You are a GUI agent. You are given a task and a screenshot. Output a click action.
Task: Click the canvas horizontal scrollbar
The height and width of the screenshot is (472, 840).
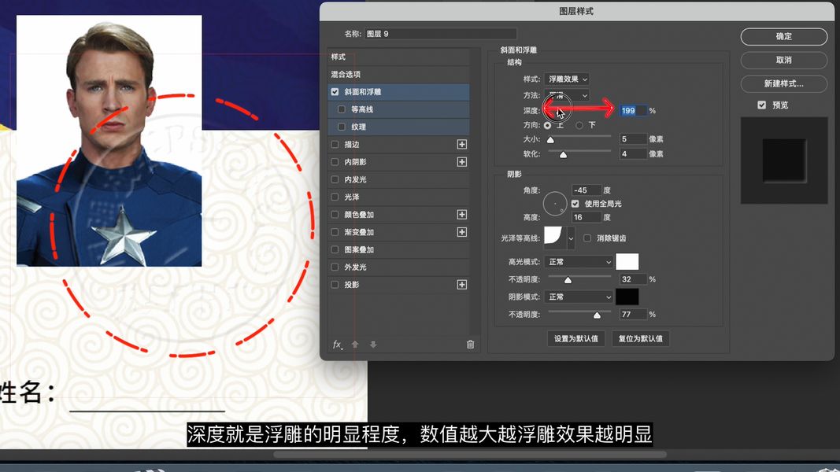tap(470, 455)
